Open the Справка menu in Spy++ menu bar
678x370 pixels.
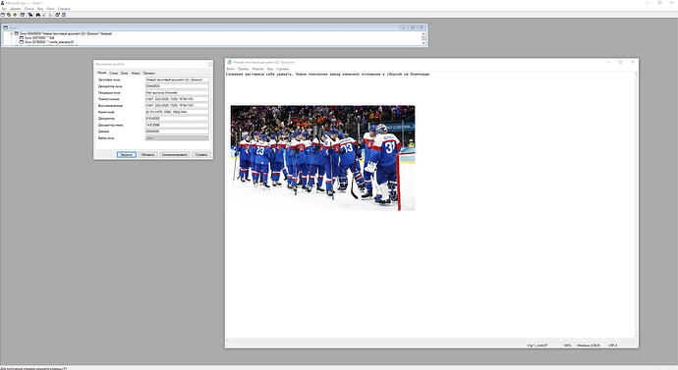(x=64, y=9)
